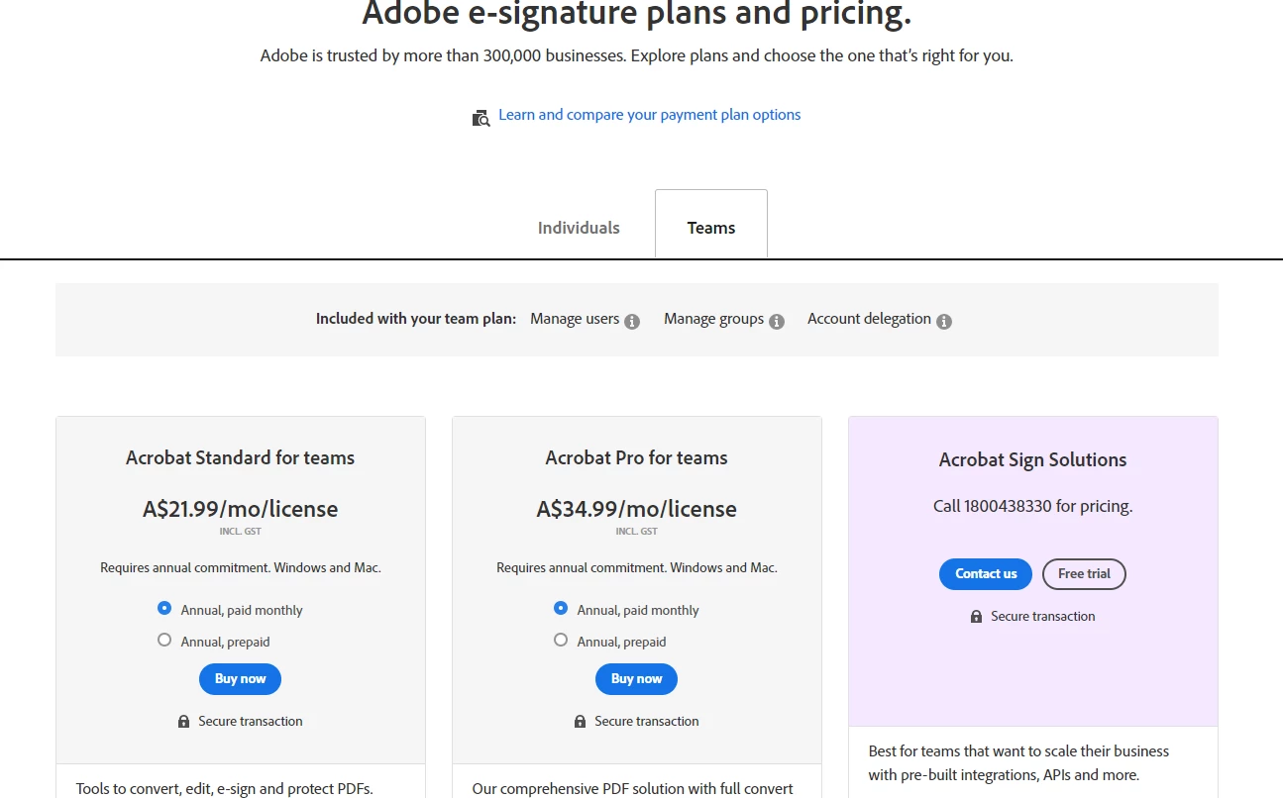Click info icon next to Manage users

click(x=632, y=322)
